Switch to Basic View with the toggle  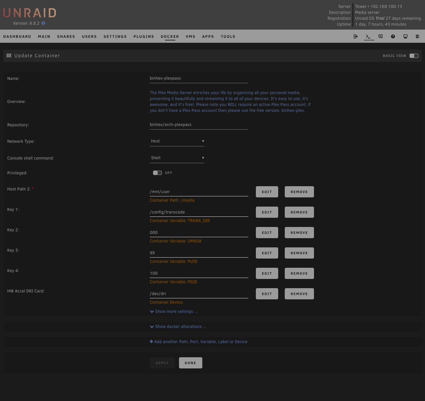[414, 56]
